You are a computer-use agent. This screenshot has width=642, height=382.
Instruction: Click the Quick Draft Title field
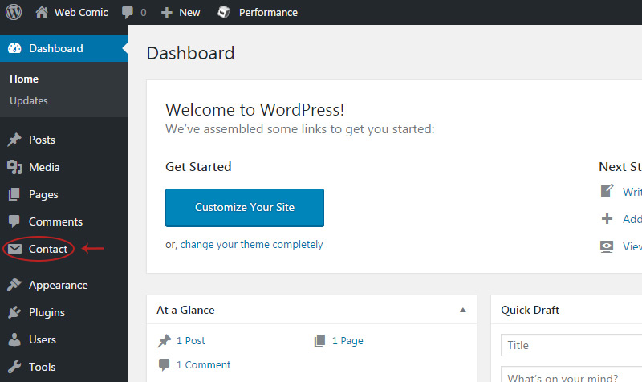coord(571,345)
